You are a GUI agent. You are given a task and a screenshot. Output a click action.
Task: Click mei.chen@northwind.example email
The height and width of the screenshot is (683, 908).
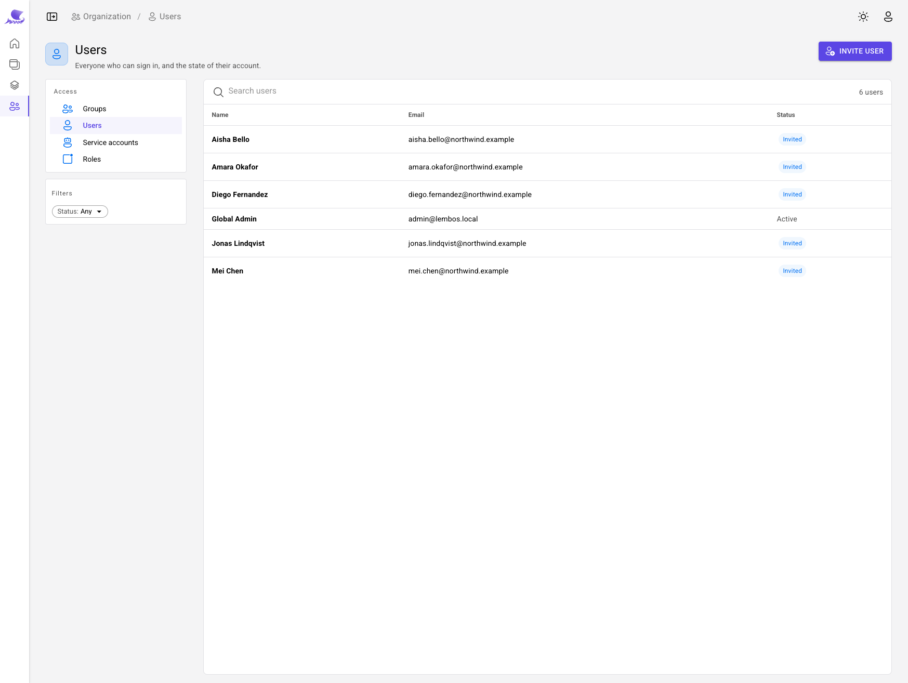458,271
